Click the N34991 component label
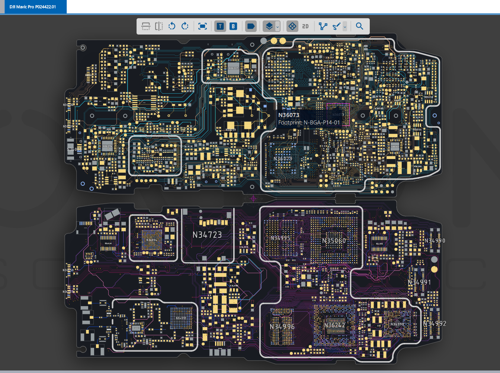This screenshot has width=500, height=373. [419, 282]
